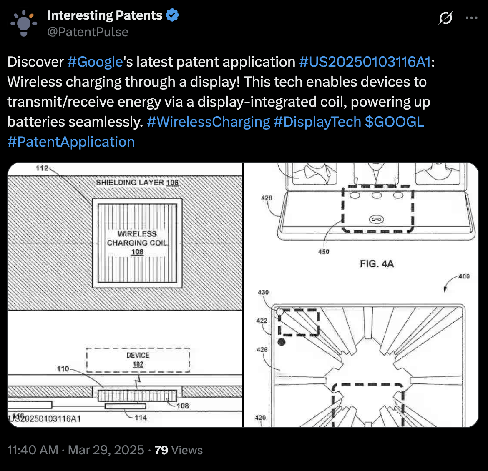Open the right FIG. 4A patent image

[x=361, y=295]
